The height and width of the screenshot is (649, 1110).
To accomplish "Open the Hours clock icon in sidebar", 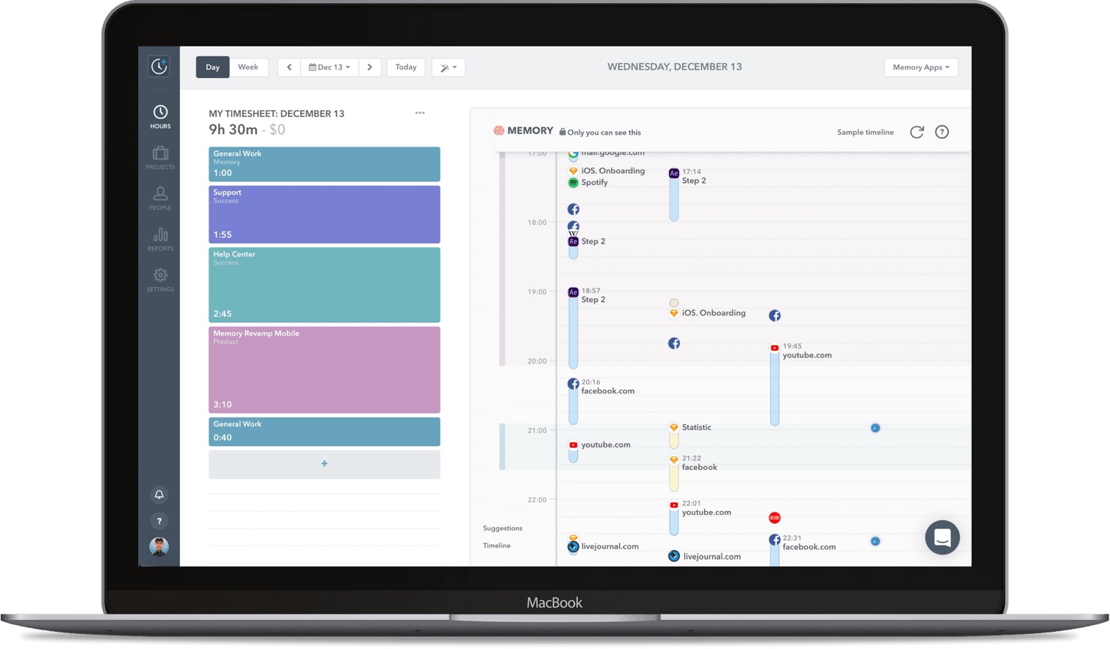I will pos(160,112).
